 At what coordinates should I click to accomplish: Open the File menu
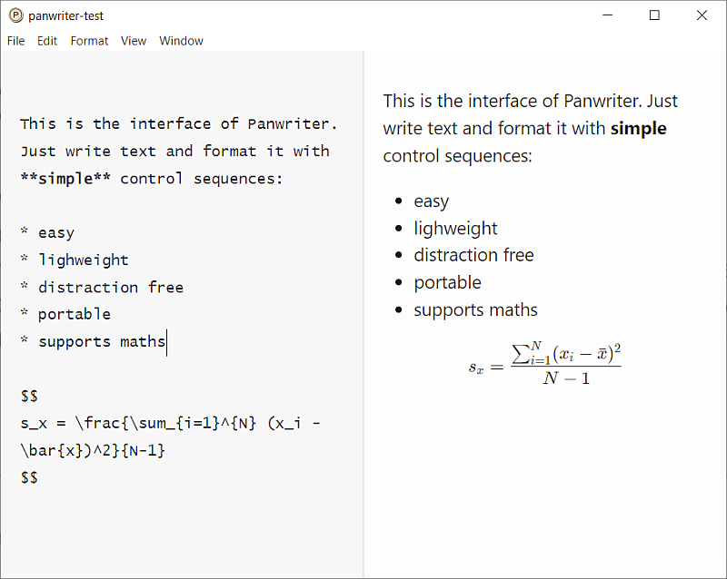[16, 41]
